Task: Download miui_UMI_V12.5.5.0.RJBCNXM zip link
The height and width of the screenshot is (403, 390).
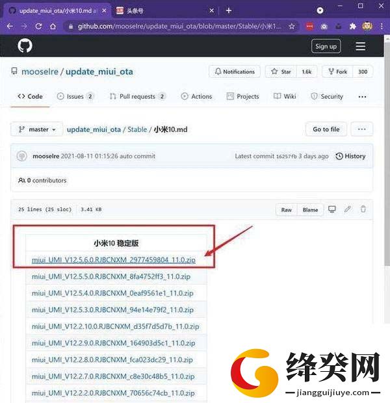Action: [111, 276]
